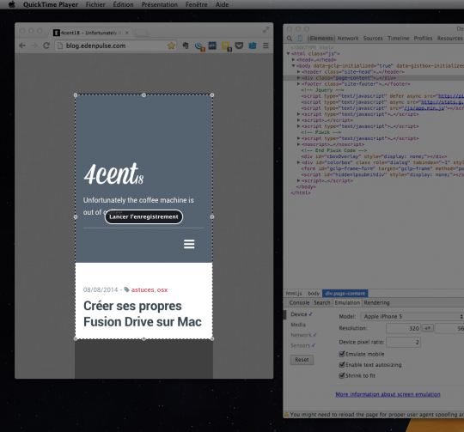Viewport: 464px width, 432px height.
Task: Toggle the DevTools mobile device icon
Action: 300,38
